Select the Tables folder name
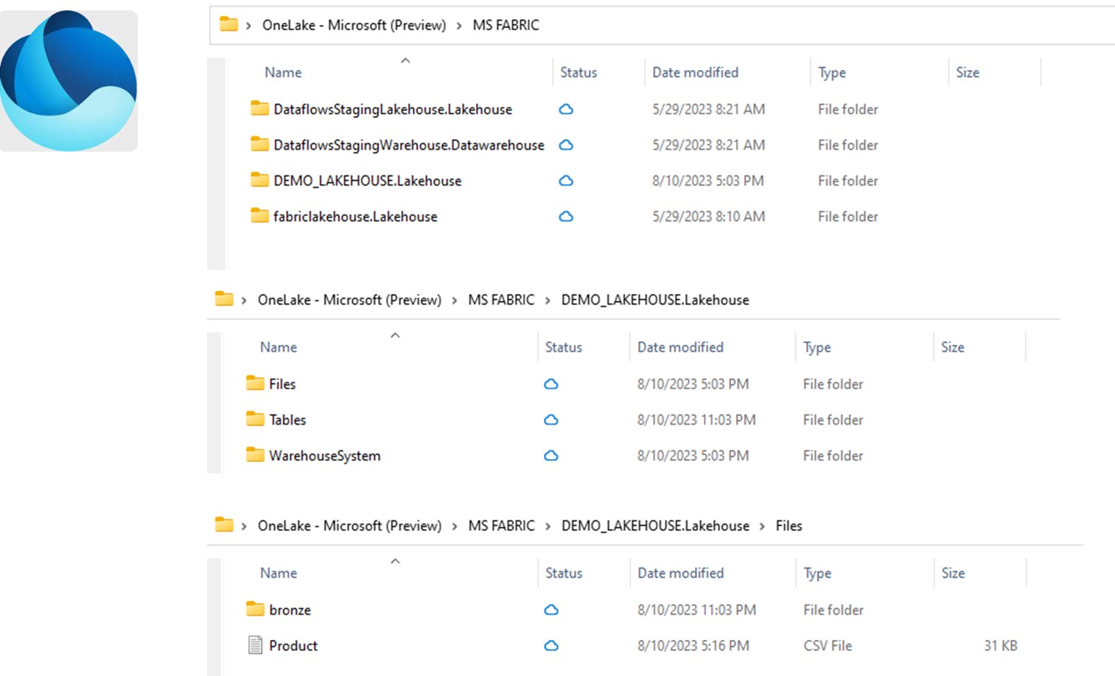This screenshot has width=1115, height=676. 287,420
